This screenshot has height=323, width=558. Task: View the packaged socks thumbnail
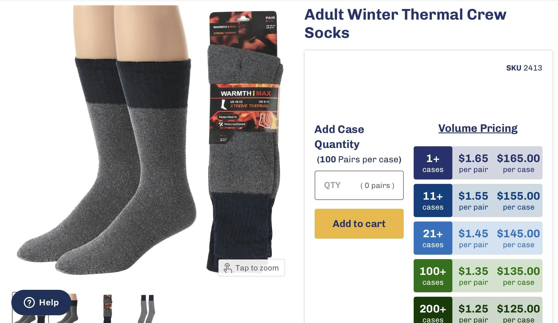108,309
